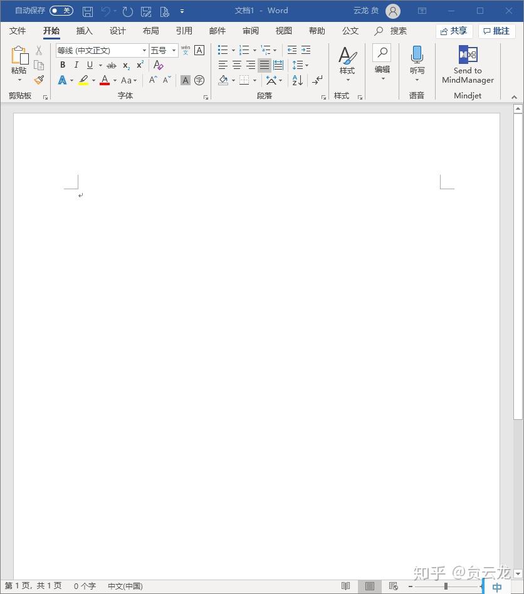Viewport: 524px width, 594px height.
Task: Switch to the 插入 ribbon tab
Action: pyautogui.click(x=85, y=31)
